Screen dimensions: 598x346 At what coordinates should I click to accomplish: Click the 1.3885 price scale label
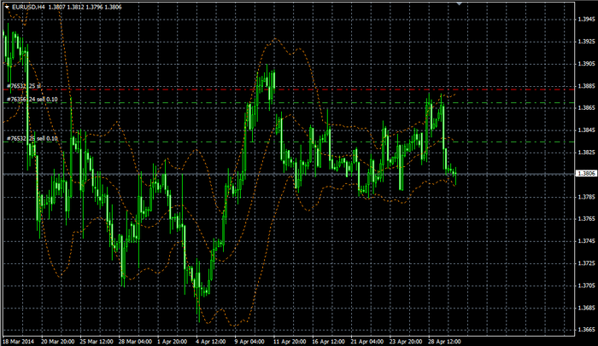[586, 85]
